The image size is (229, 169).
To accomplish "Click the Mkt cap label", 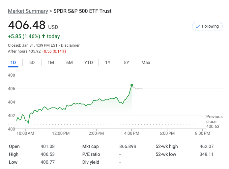I will point(91,147).
